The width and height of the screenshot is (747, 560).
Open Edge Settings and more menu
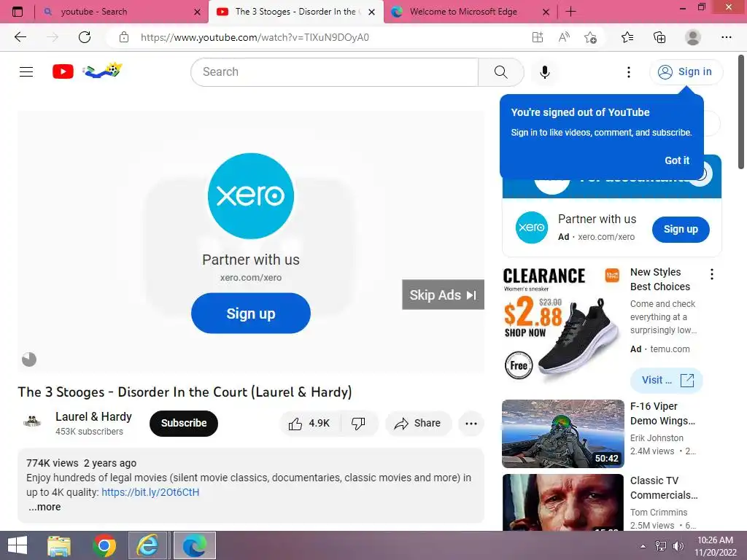tap(726, 37)
